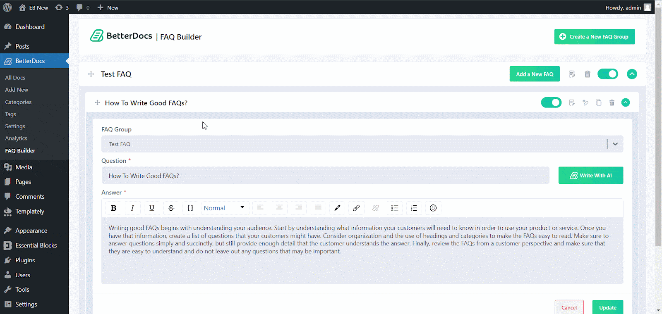
Task: Duplicate the How To Write Good FAQs item
Action: pos(598,102)
